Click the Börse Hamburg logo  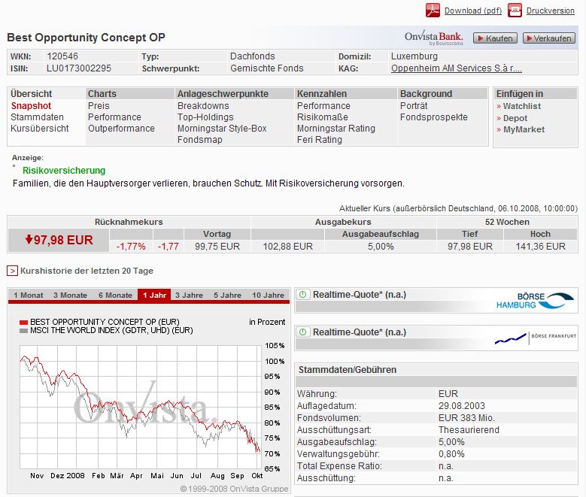(x=535, y=301)
